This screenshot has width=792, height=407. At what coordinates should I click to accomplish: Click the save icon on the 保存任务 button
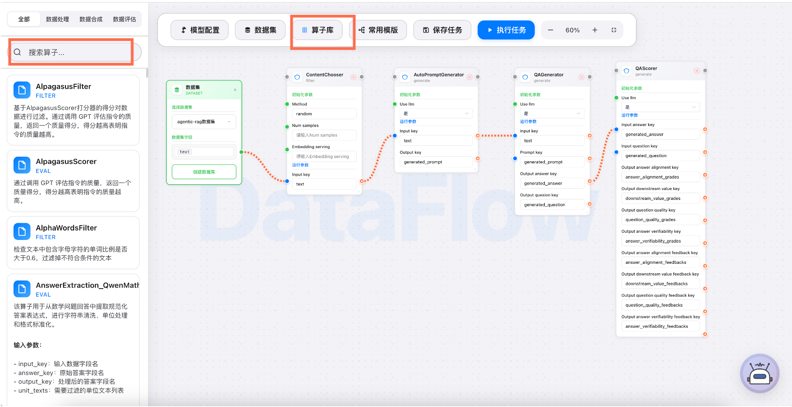425,30
